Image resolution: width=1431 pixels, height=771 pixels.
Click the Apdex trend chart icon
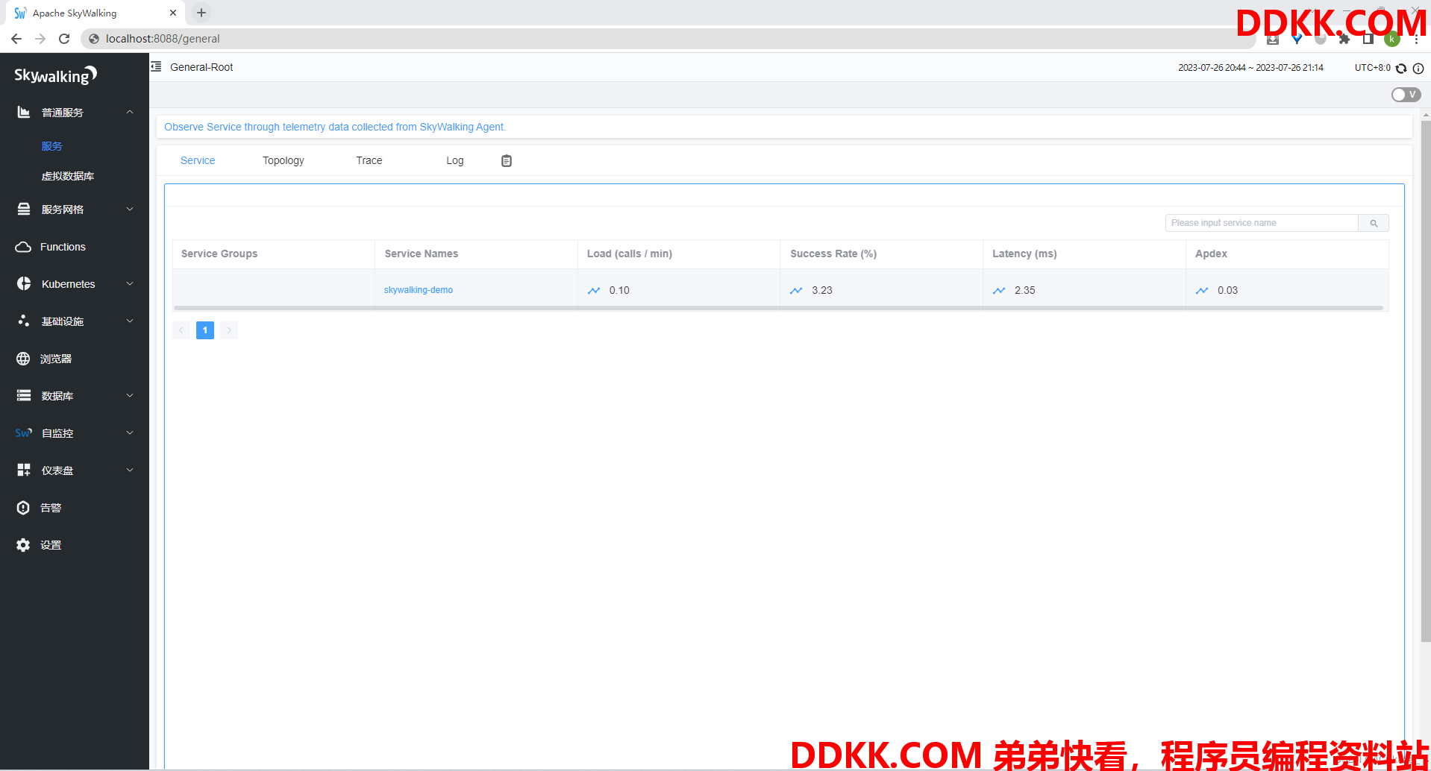click(x=1202, y=290)
